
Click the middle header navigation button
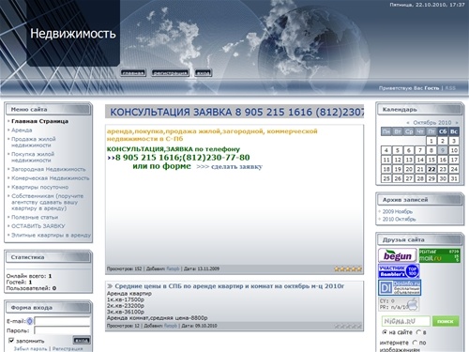[171, 73]
